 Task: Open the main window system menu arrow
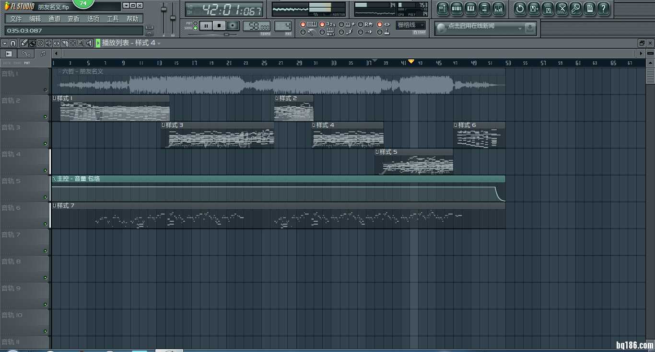[126, 5]
